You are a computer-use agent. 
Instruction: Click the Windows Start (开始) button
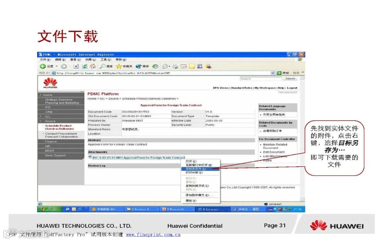[x=49, y=209]
